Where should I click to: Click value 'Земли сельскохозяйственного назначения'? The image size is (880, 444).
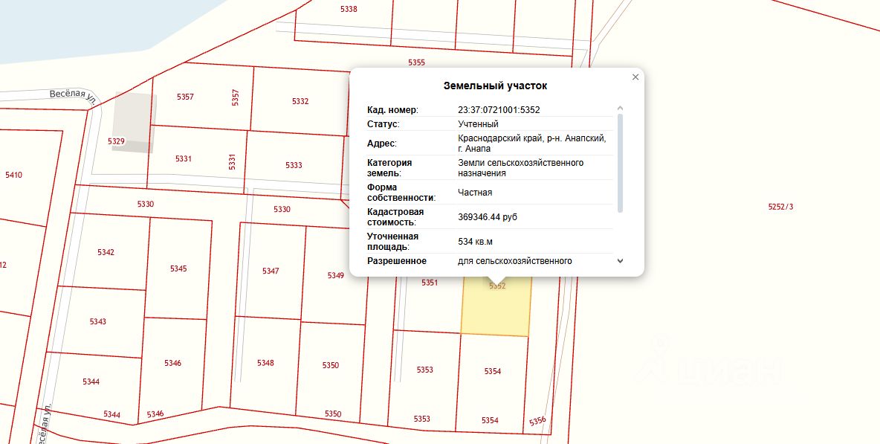(521, 168)
